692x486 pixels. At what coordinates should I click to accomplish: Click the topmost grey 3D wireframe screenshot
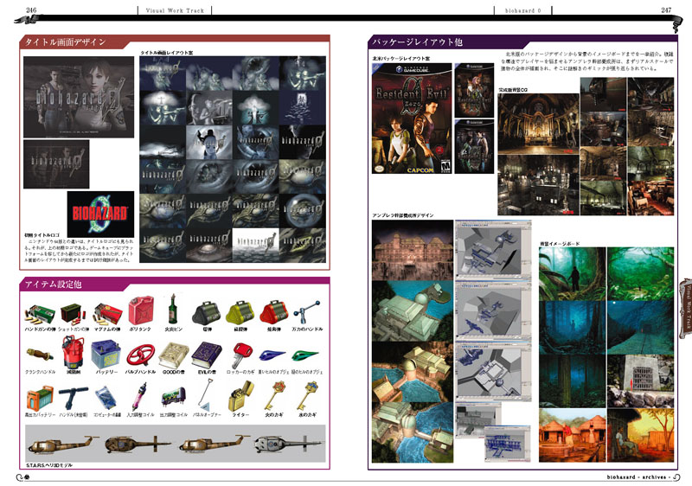[x=493, y=249]
